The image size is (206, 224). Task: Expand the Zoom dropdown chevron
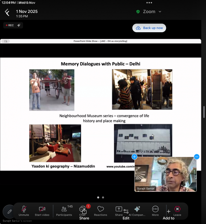[x=160, y=12]
